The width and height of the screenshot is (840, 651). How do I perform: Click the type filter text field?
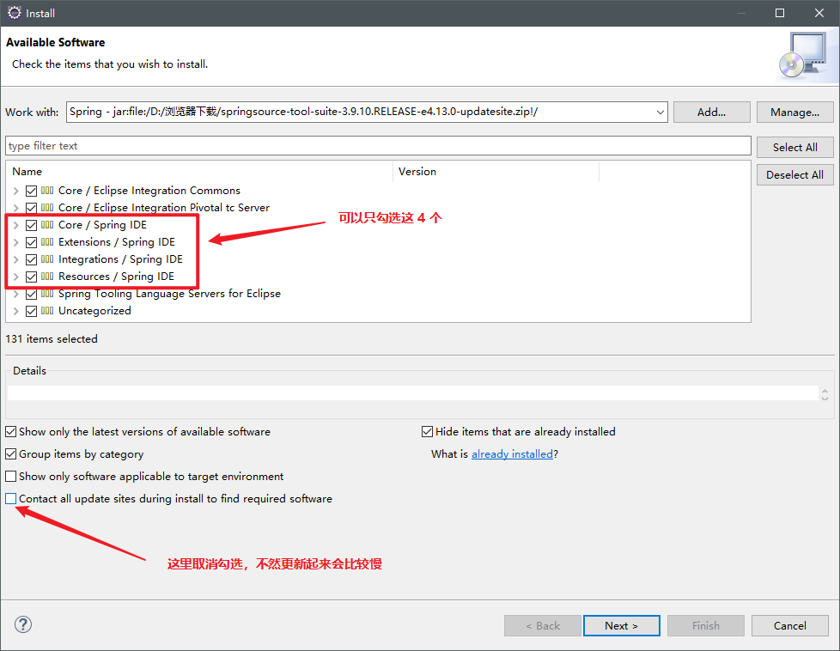click(x=378, y=146)
